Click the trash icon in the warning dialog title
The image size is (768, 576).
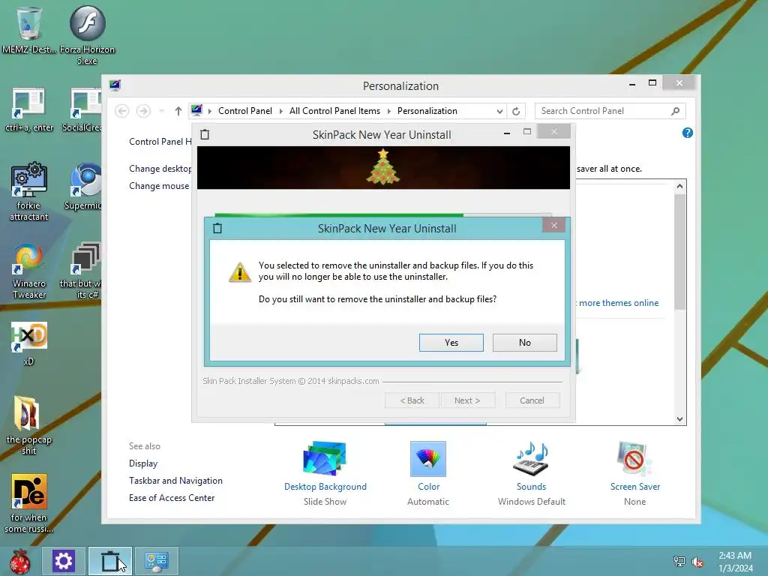(217, 228)
